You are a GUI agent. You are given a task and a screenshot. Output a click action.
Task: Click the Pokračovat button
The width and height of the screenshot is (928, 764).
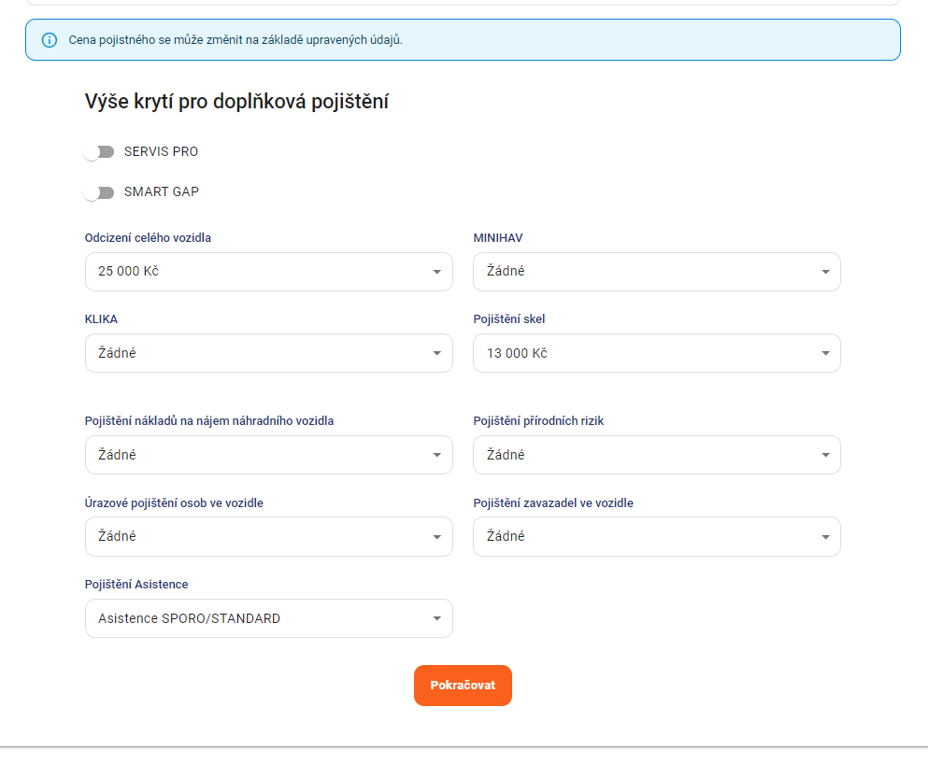[x=463, y=686]
